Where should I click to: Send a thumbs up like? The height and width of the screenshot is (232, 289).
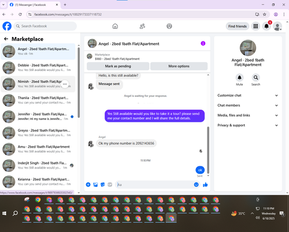205,185
